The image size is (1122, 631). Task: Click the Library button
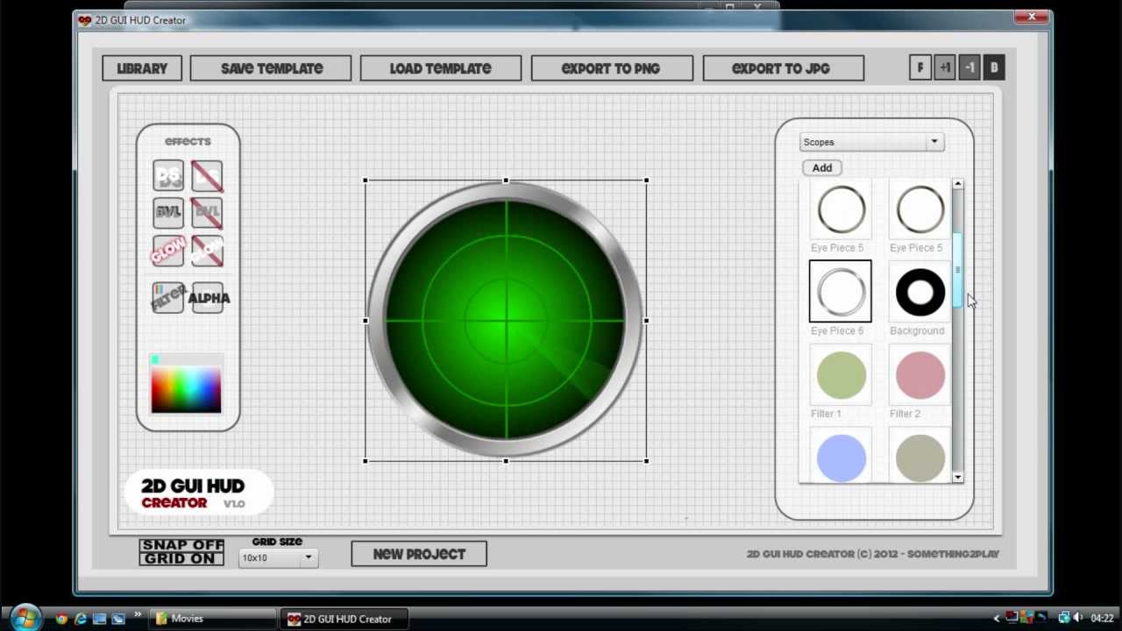pyautogui.click(x=141, y=68)
